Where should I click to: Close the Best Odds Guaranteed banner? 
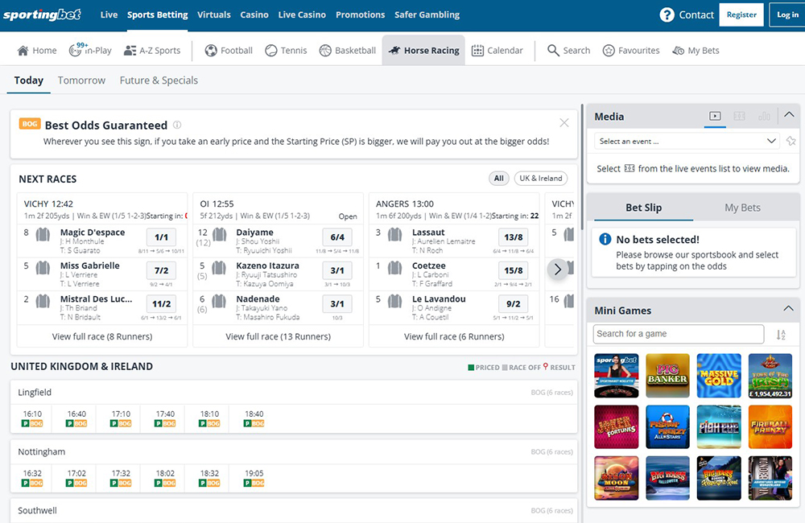(x=564, y=122)
